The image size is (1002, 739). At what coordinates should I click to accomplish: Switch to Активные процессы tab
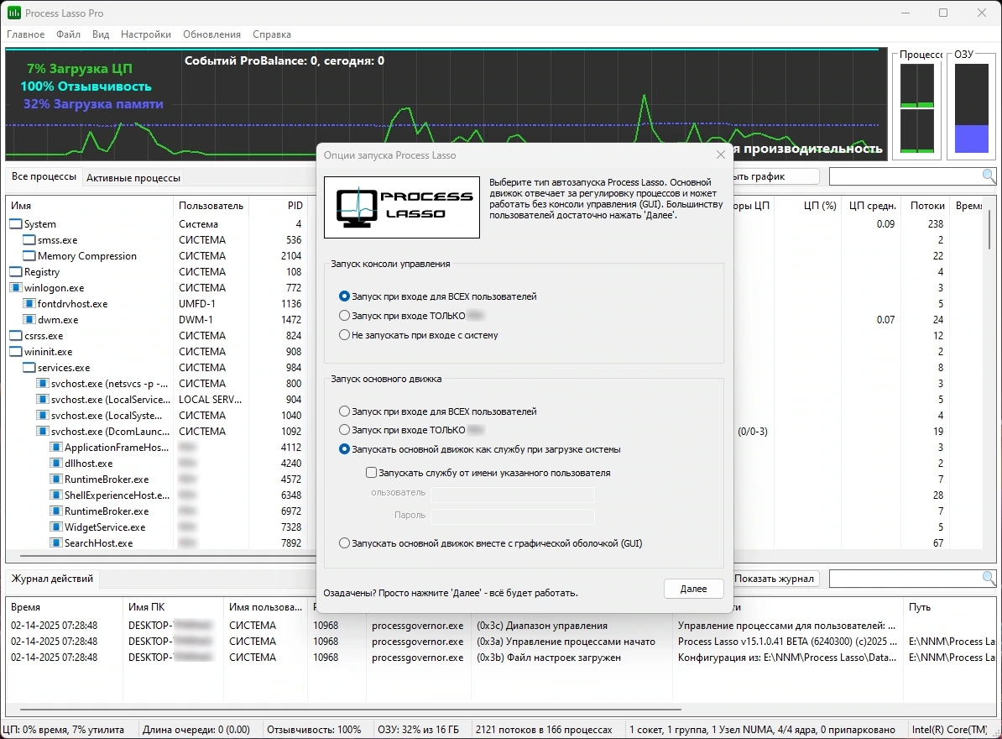click(x=133, y=178)
